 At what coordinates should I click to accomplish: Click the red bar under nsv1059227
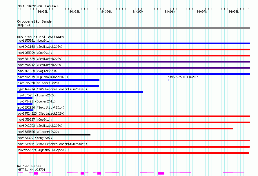pyautogui.click(x=133, y=122)
